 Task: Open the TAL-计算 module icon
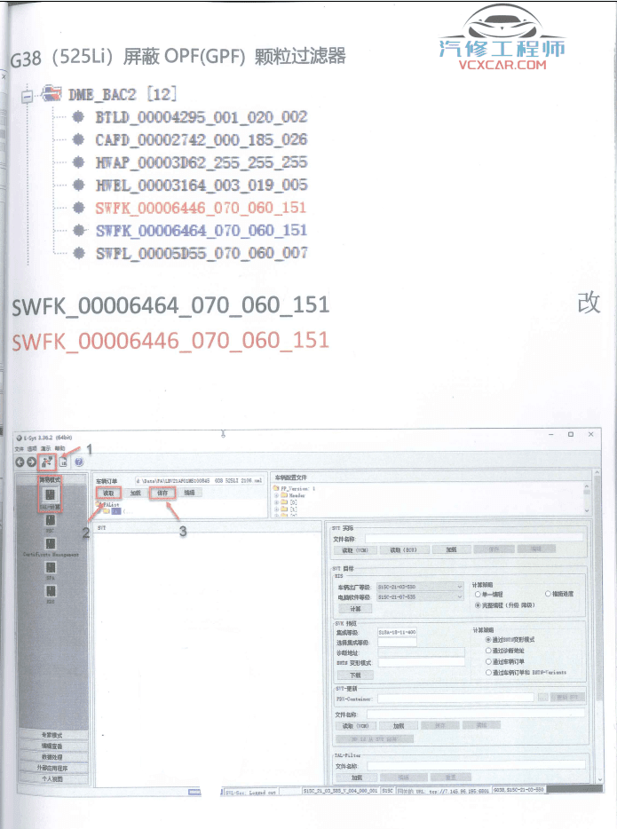pyautogui.click(x=51, y=495)
